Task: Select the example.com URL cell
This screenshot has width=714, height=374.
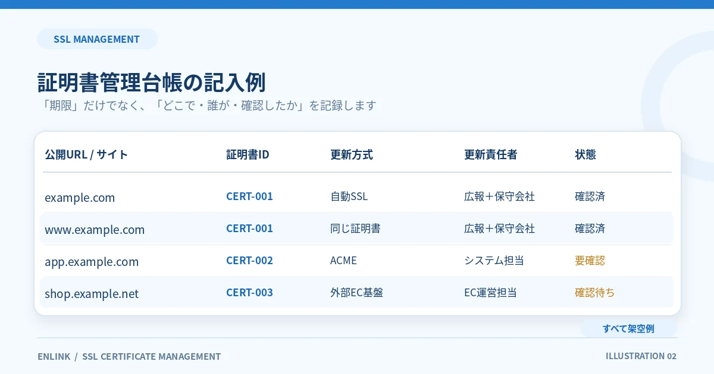Action: tap(80, 198)
